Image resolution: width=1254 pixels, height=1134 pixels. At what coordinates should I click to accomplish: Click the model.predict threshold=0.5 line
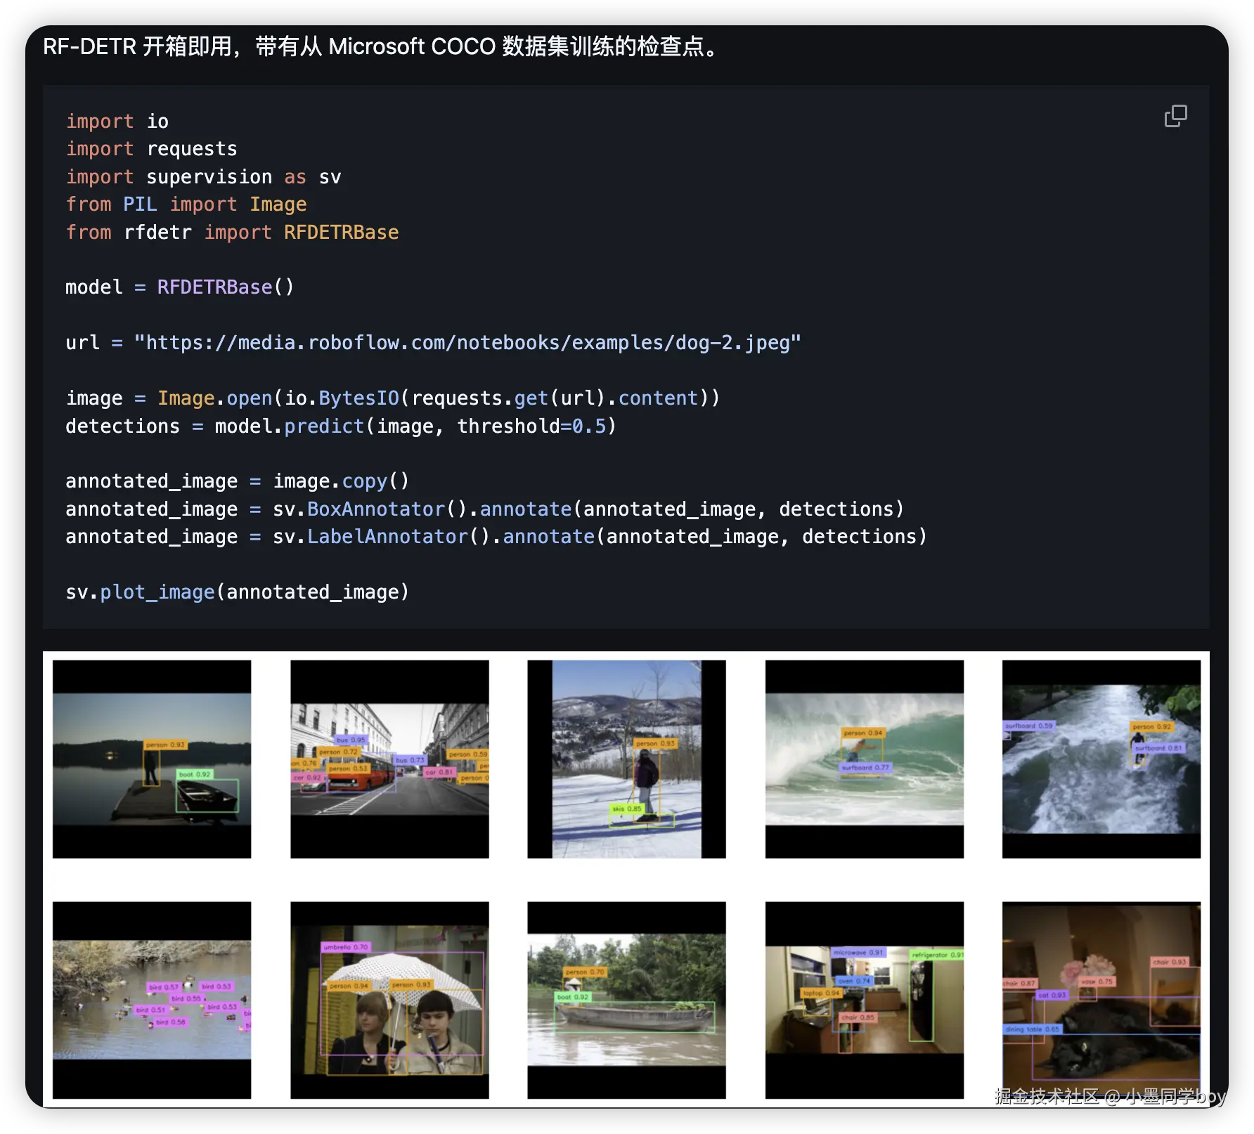[x=341, y=426]
